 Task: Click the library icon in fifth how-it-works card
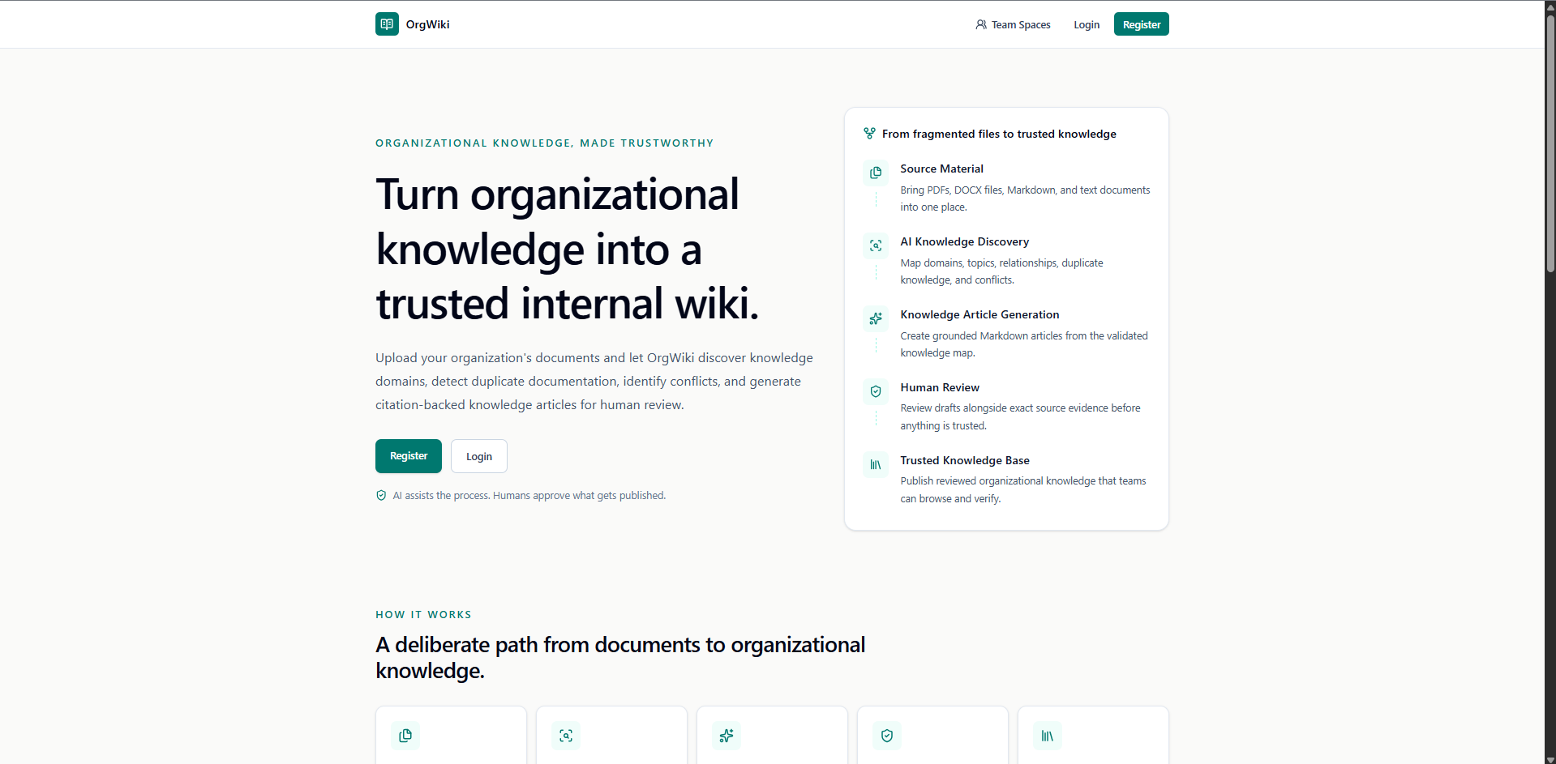pos(1048,736)
